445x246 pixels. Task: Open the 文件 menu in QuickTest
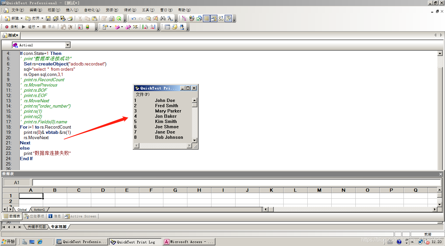18,10
